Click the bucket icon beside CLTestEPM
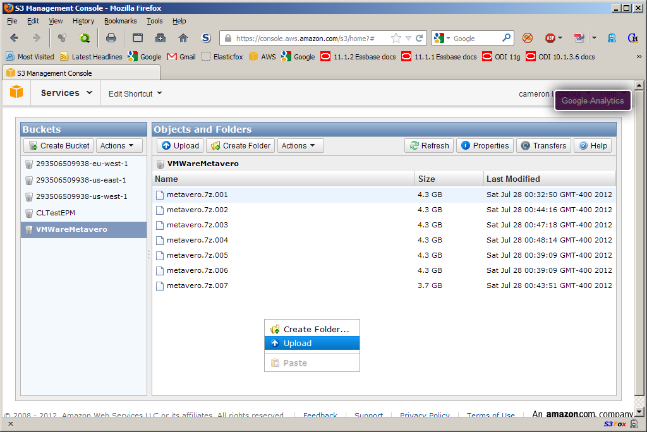 pos(29,213)
